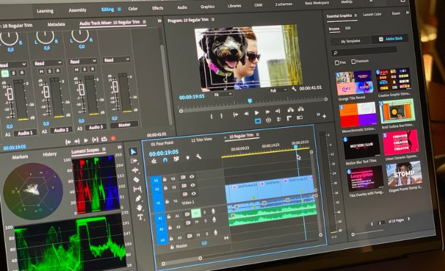Switch to Effects workspace tab
The width and height of the screenshot is (445, 271).
[x=157, y=8]
